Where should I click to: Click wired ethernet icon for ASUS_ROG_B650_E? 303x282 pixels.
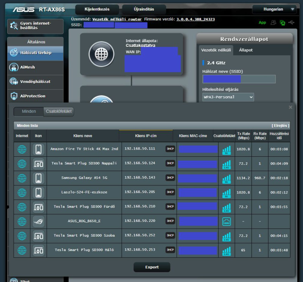click(226, 221)
